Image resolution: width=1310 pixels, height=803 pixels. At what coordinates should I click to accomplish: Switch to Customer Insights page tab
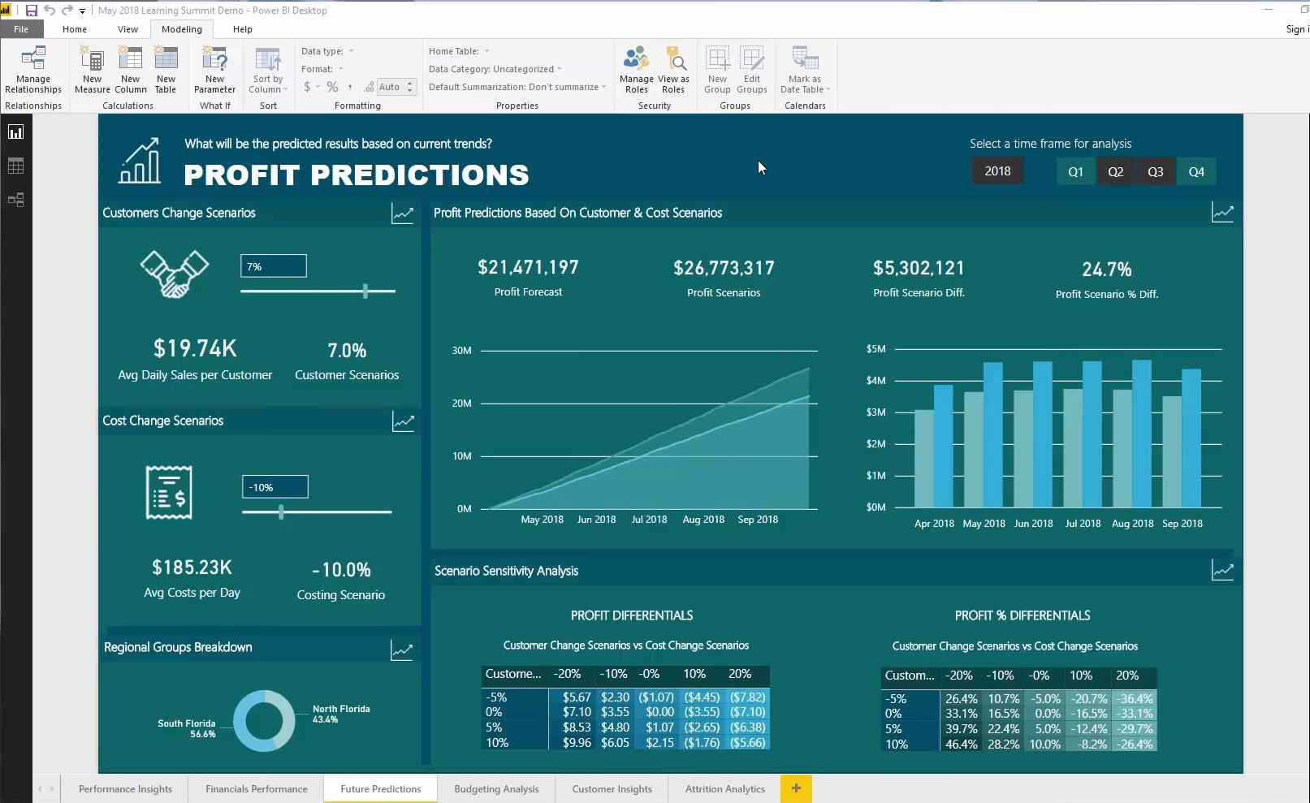click(612, 788)
